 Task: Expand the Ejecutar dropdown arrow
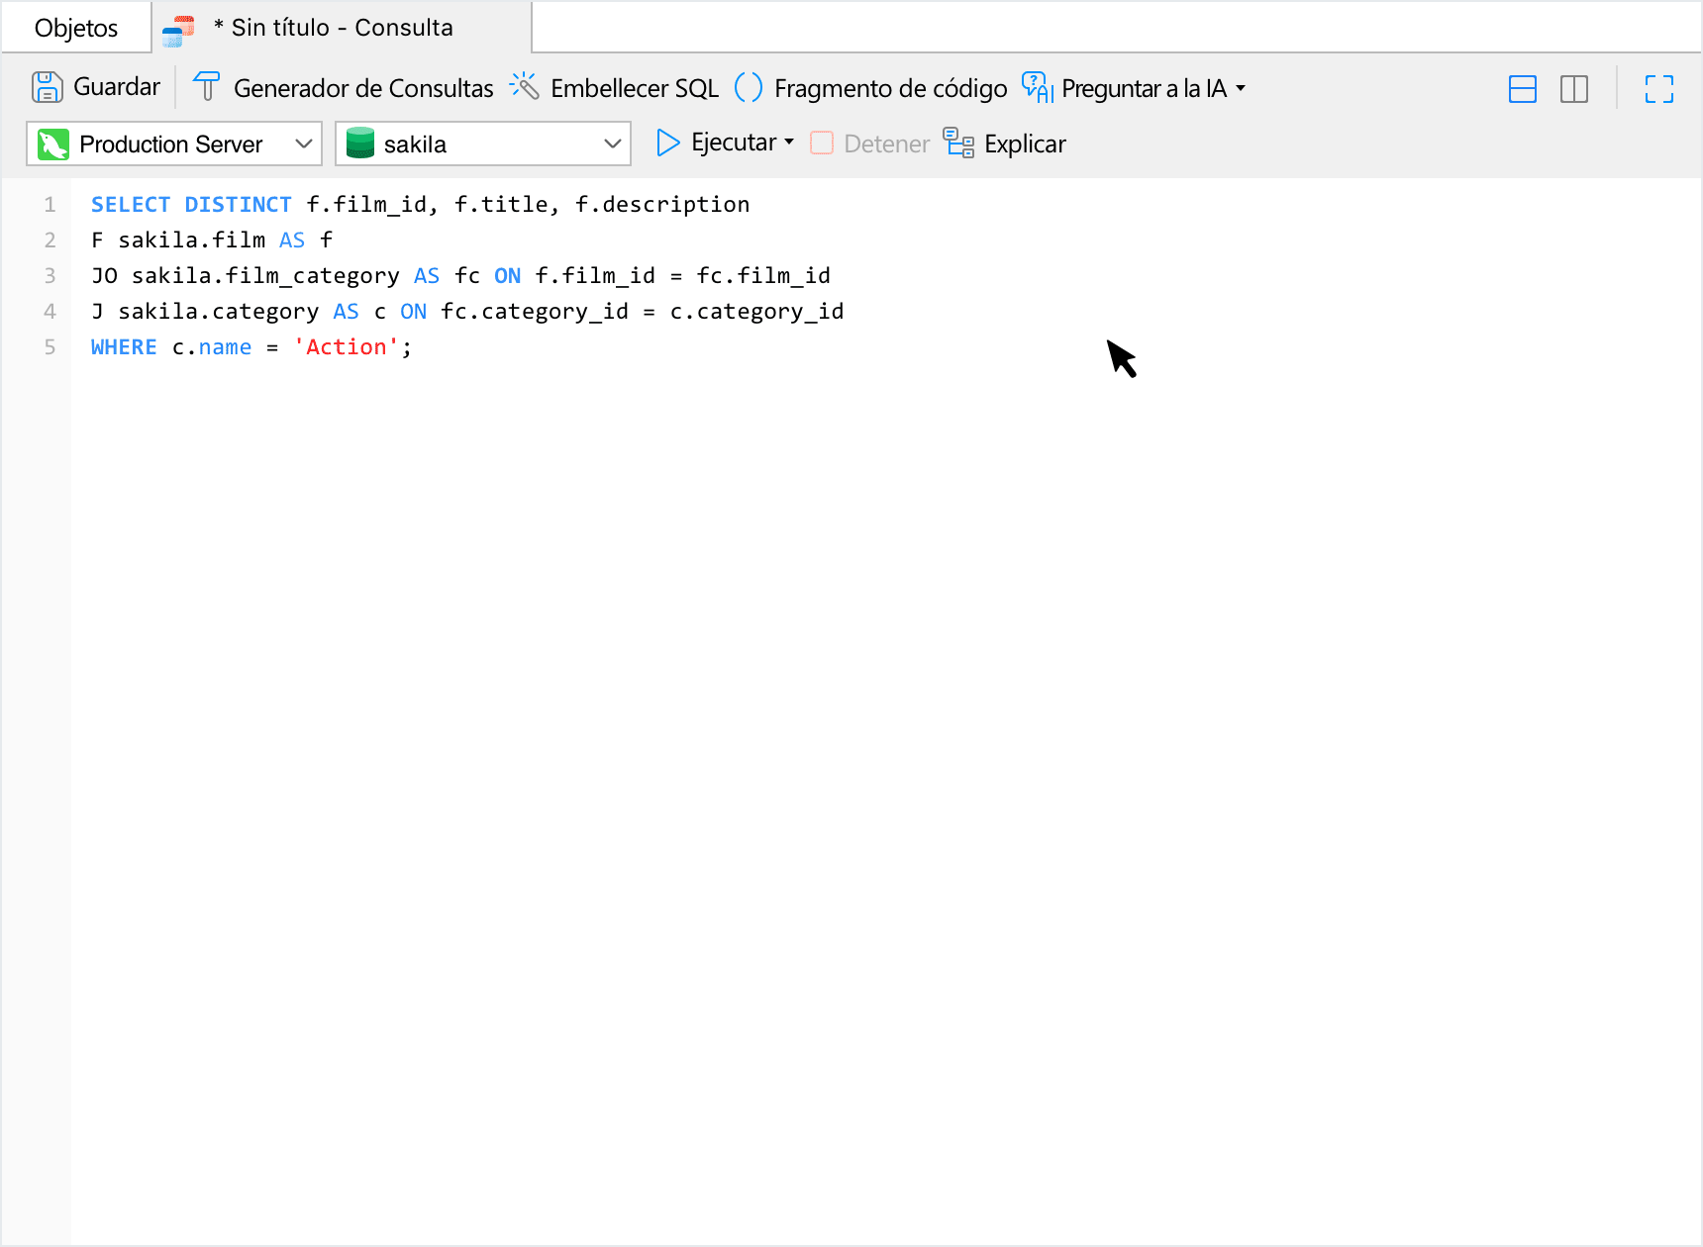pyautogui.click(x=789, y=143)
